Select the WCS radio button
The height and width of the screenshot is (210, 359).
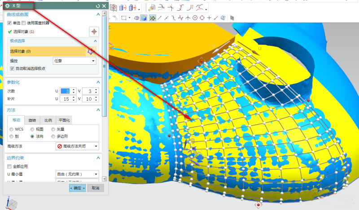12,129
